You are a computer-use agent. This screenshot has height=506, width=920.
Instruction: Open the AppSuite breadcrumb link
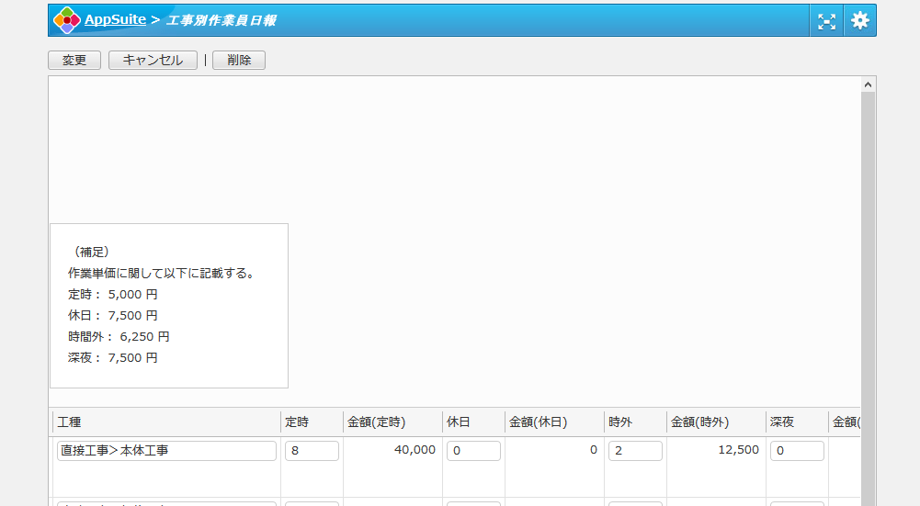point(115,19)
